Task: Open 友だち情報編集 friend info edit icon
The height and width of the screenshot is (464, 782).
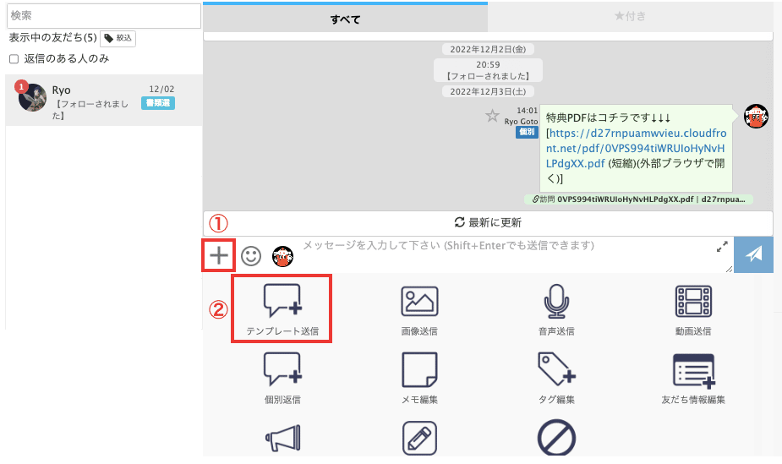Action: (x=693, y=378)
